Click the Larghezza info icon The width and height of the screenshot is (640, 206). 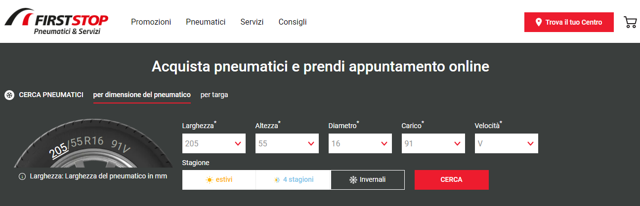pyautogui.click(x=22, y=176)
